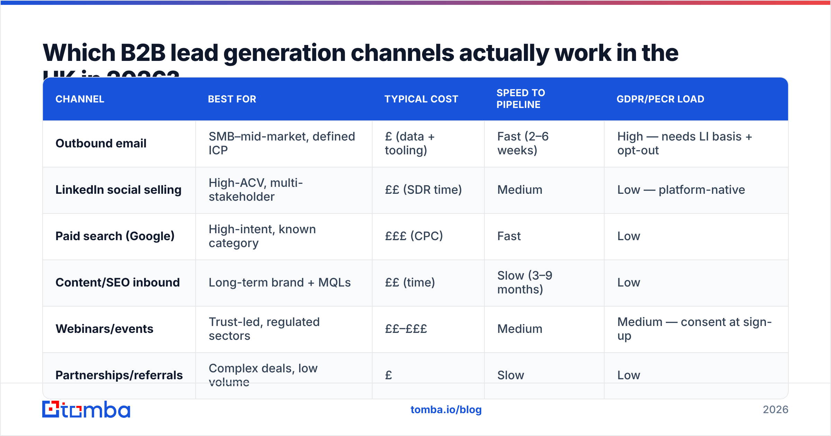Click the Partnerships/referrals row label
This screenshot has height=436, width=831.
click(x=119, y=375)
